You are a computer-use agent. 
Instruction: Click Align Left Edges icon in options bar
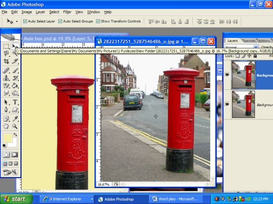click(x=173, y=21)
